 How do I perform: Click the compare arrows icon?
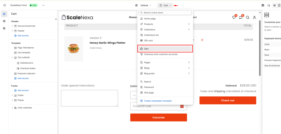pyautogui.click(x=241, y=17)
